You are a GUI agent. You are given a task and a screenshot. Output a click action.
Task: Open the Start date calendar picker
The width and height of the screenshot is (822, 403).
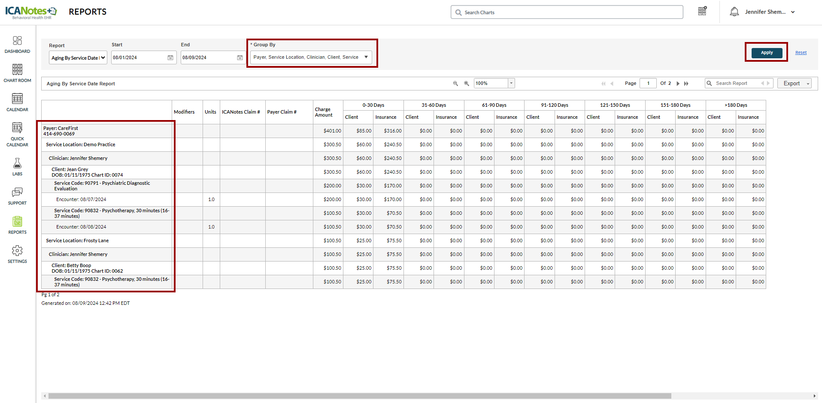(x=170, y=58)
